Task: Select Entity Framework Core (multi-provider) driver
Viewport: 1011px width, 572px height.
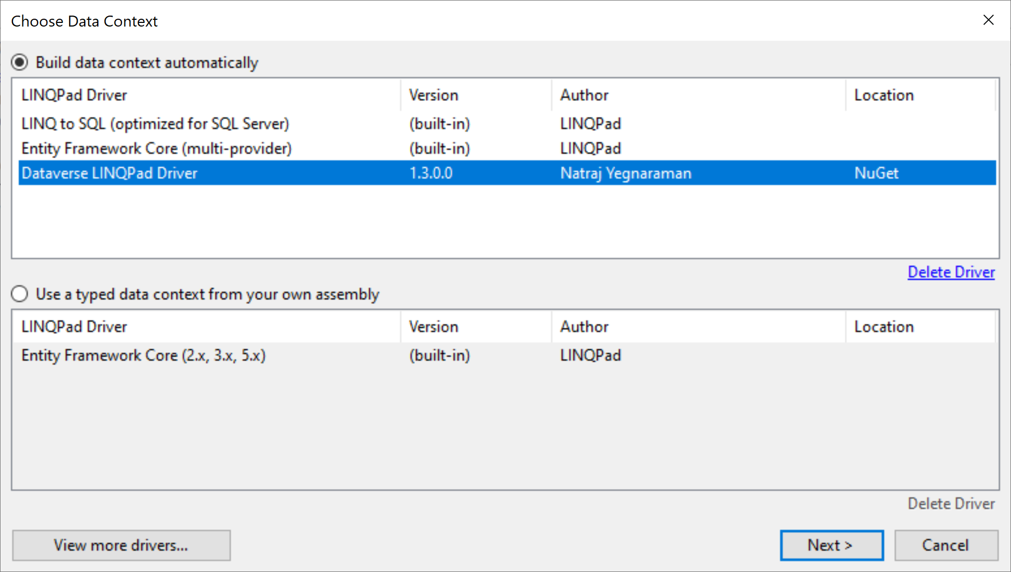Action: pos(156,149)
